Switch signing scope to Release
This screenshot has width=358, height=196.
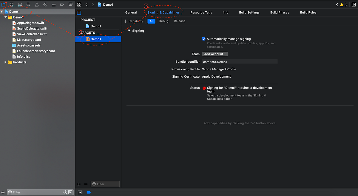pyautogui.click(x=179, y=21)
